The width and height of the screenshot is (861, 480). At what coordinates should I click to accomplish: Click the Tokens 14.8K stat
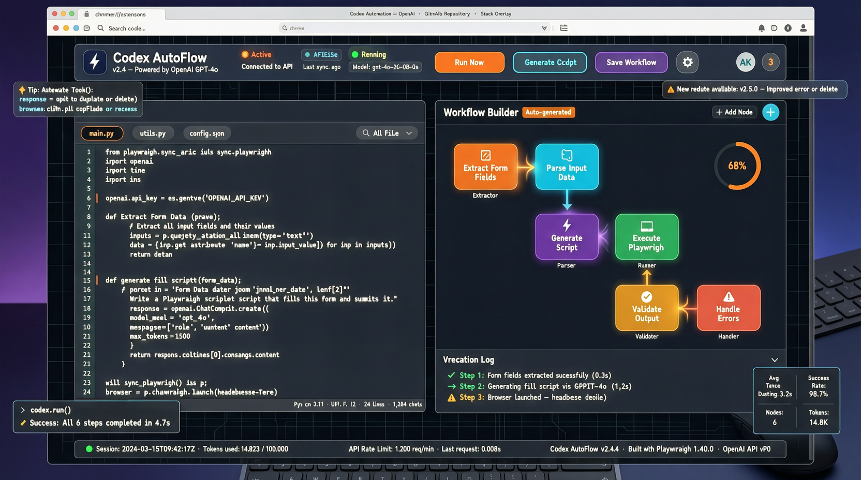coord(818,417)
